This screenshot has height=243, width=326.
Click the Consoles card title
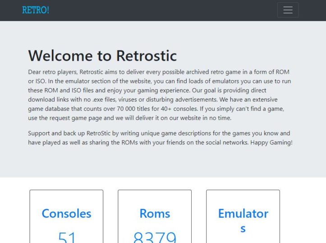pos(66,213)
